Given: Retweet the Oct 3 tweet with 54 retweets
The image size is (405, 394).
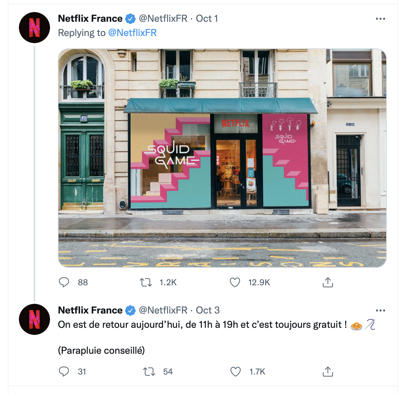Looking at the screenshot, I should coord(149,371).
